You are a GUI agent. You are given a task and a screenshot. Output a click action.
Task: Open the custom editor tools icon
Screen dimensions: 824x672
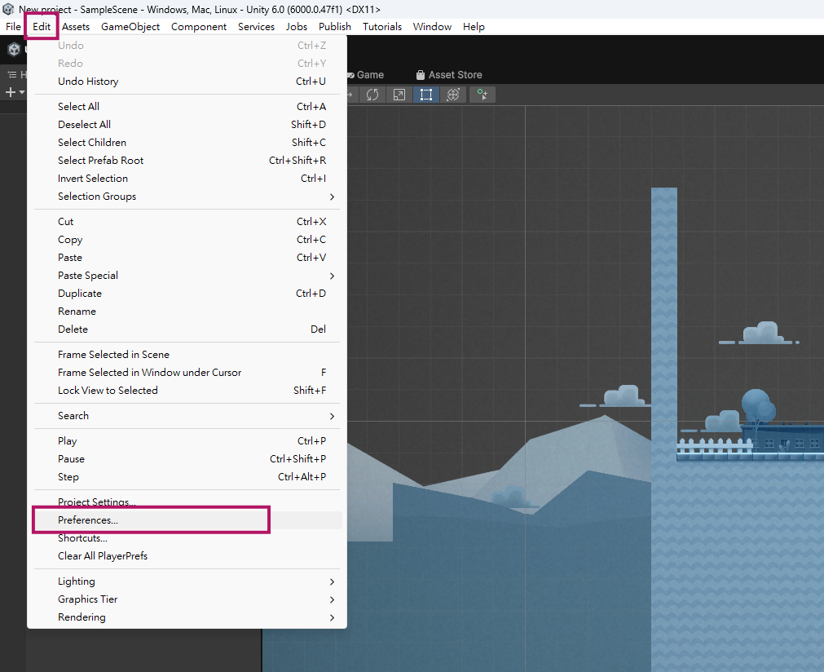tap(483, 95)
